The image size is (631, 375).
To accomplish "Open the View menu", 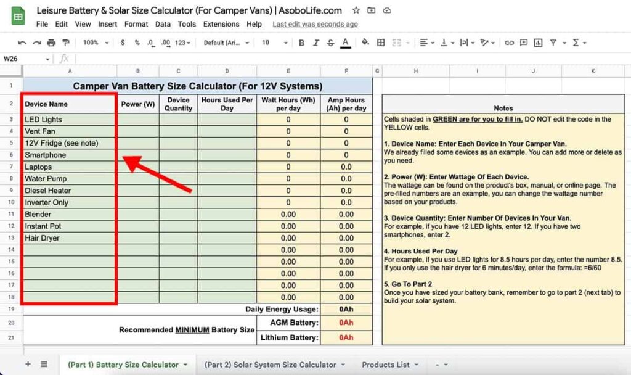I will (83, 24).
